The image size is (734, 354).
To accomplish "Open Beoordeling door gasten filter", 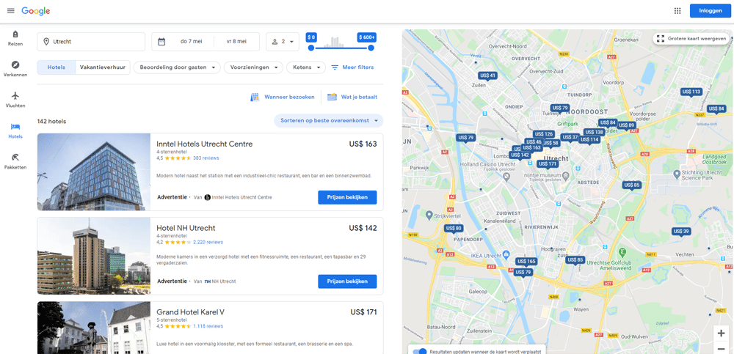I will click(177, 67).
